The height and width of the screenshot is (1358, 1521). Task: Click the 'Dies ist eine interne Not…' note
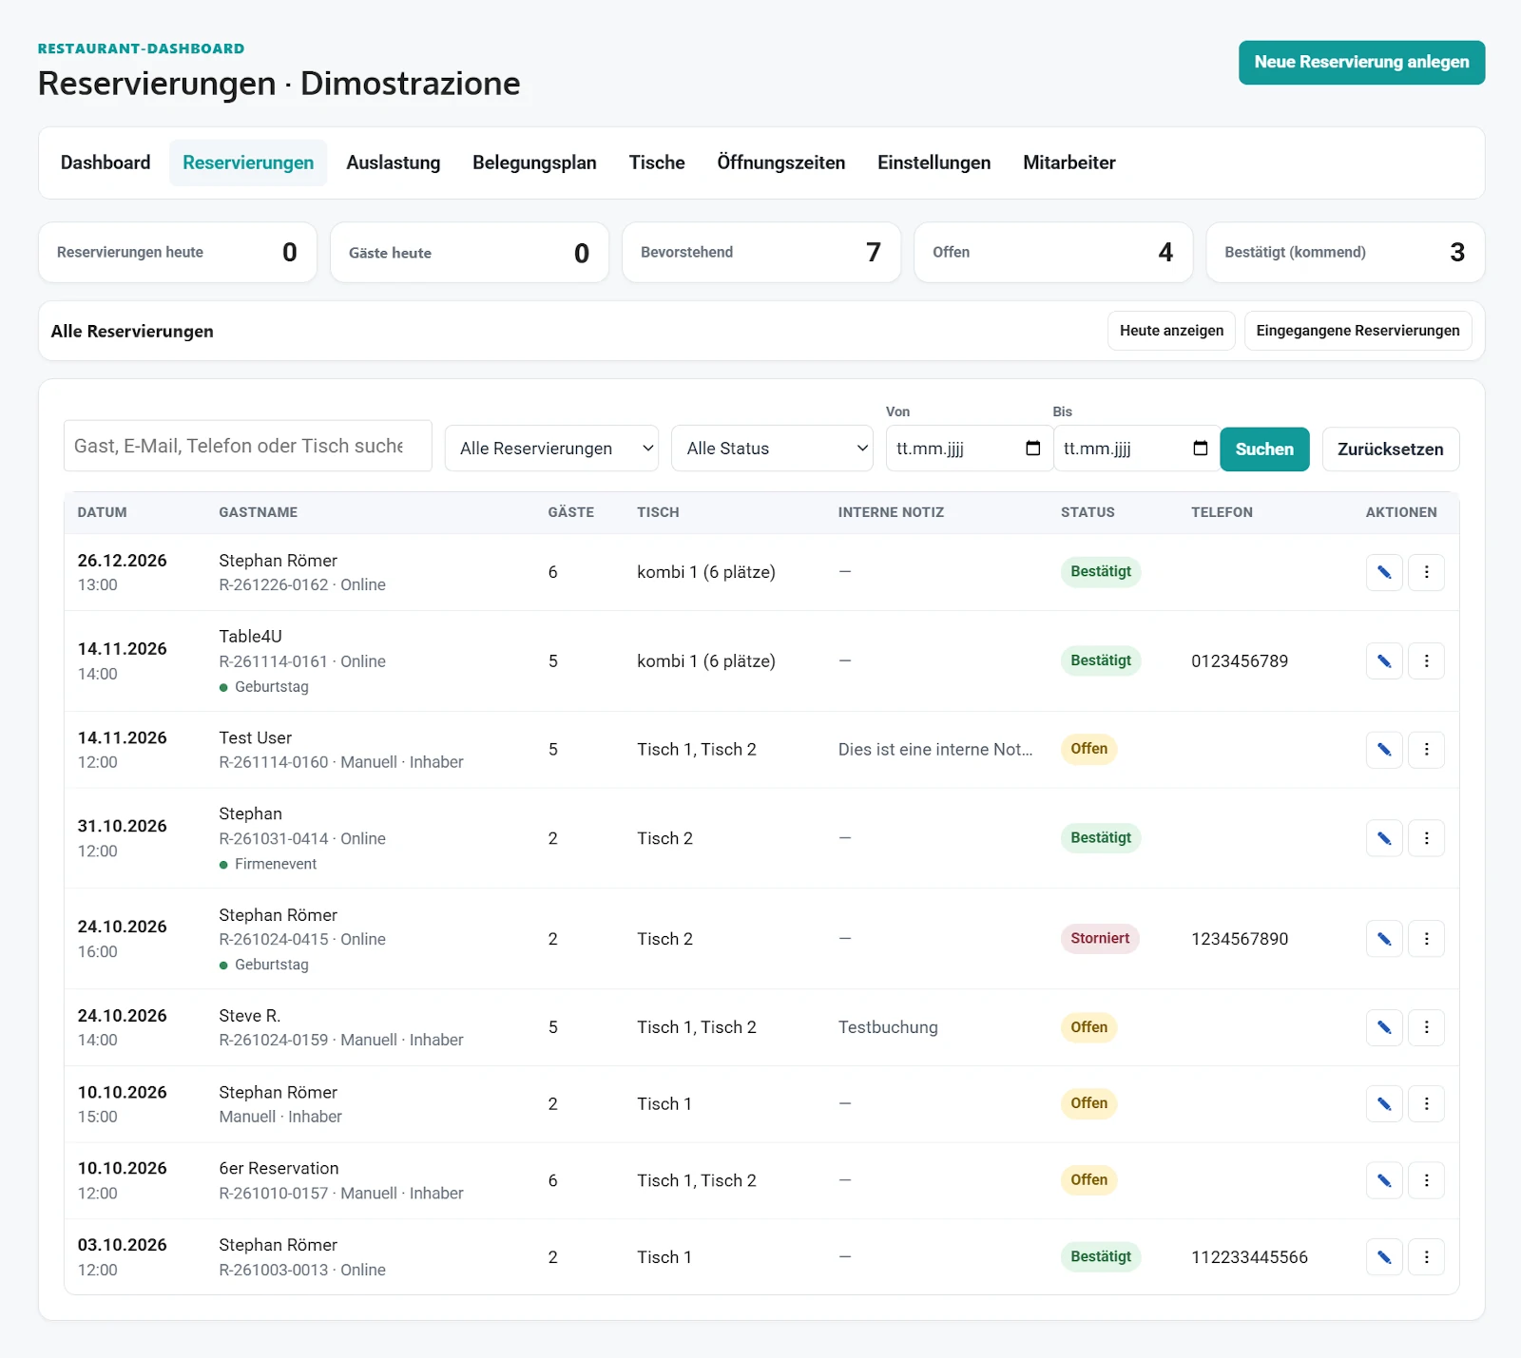click(x=935, y=750)
